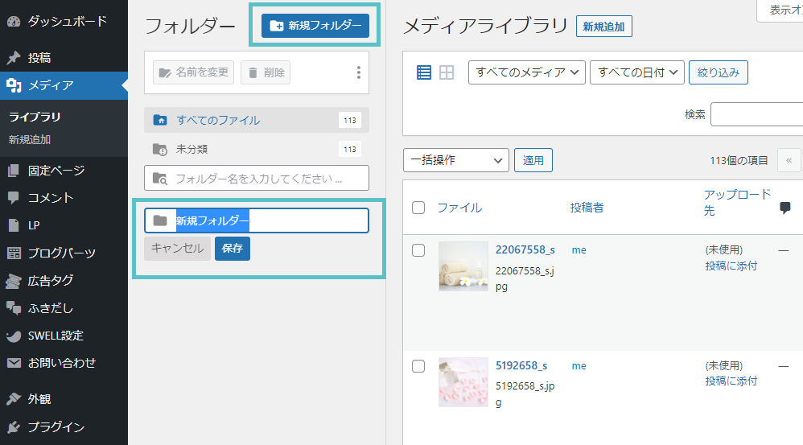Click the comments column bubble icon
803x445 pixels.
785,208
